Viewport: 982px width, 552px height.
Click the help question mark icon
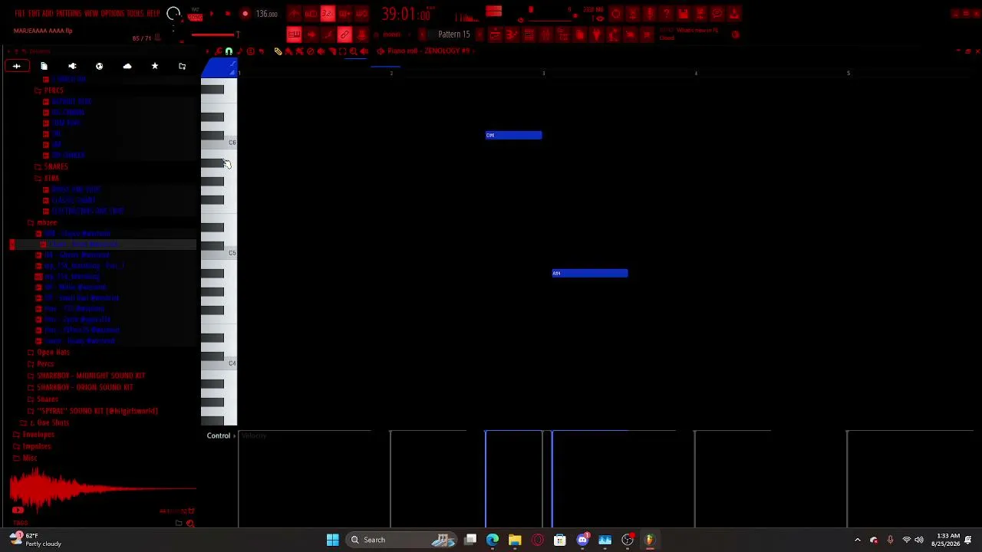point(666,14)
